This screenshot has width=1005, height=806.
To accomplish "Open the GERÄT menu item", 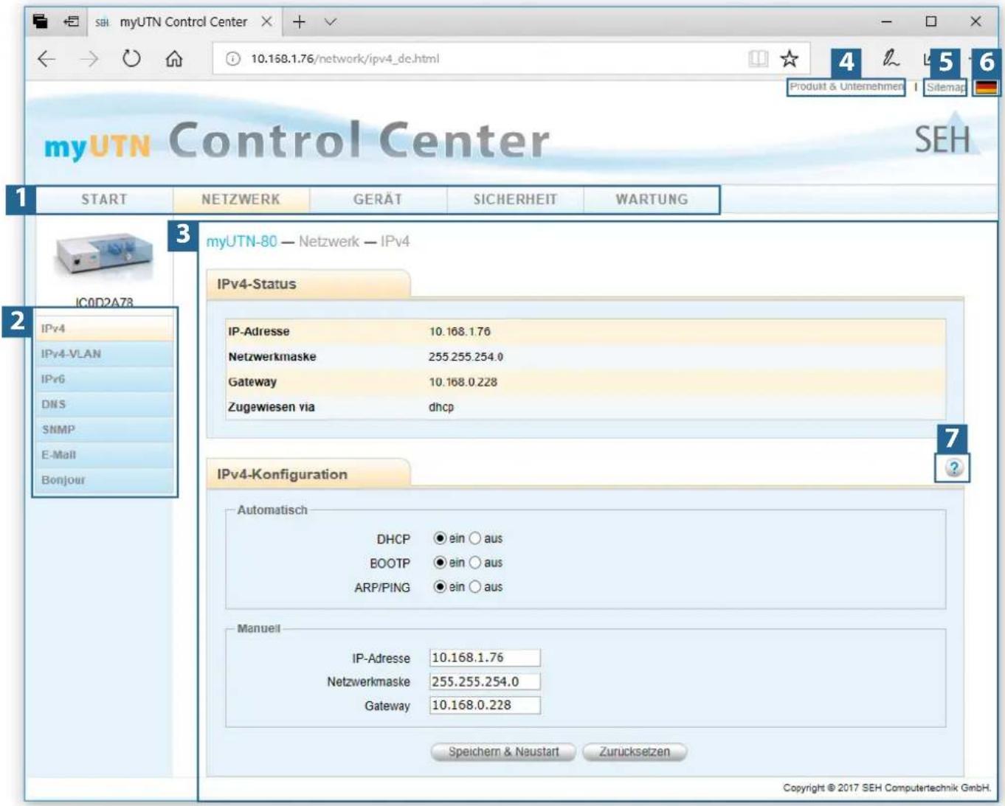I will coord(378,199).
